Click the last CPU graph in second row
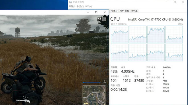Image resolution: width=188 pixels, height=105 pixels. (x=174, y=52)
